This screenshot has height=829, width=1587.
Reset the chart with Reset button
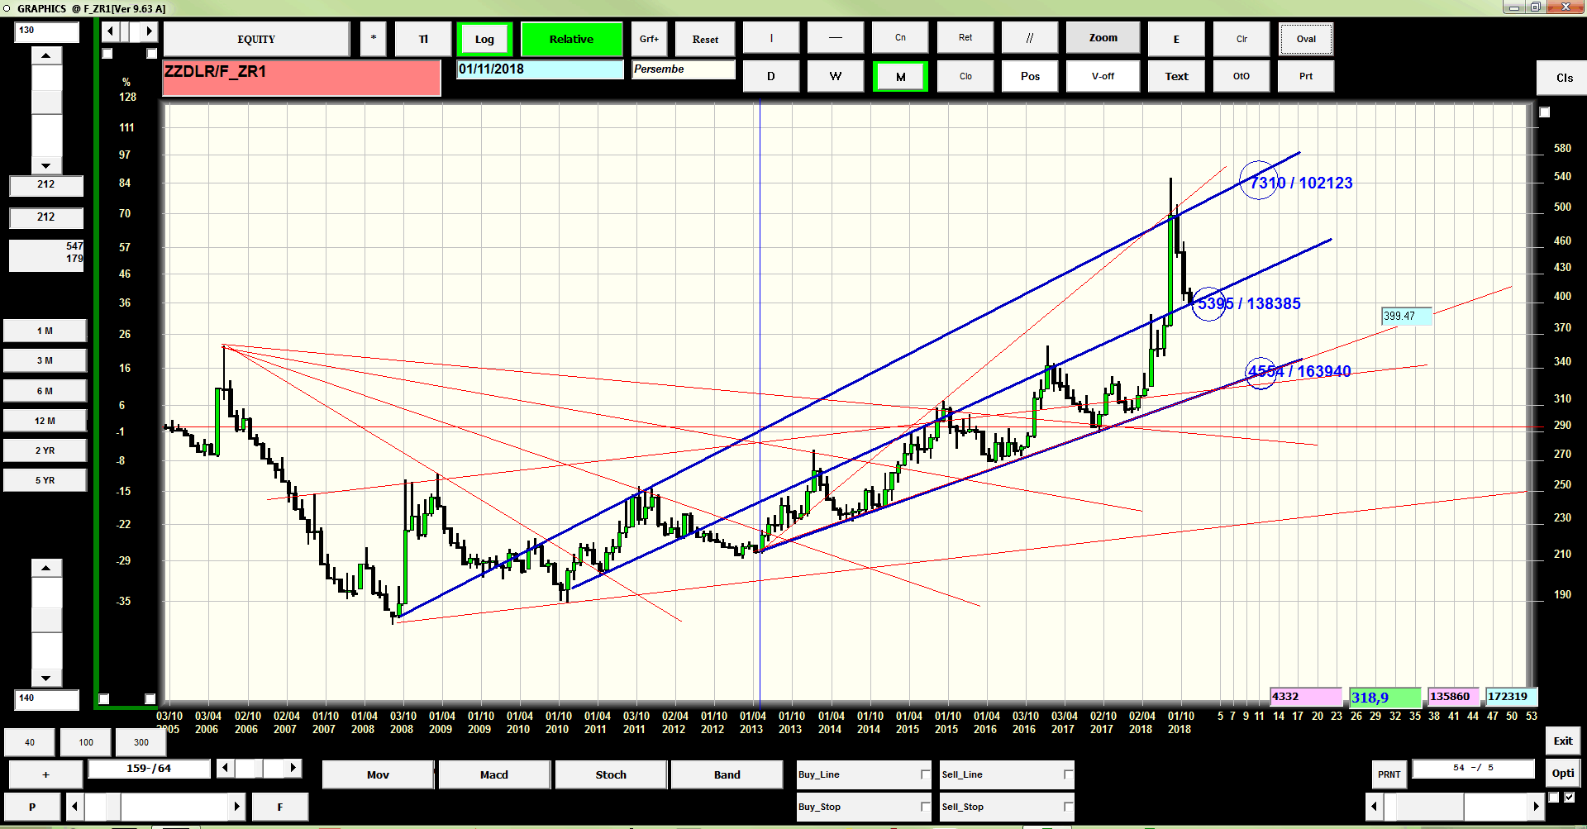pyautogui.click(x=705, y=39)
